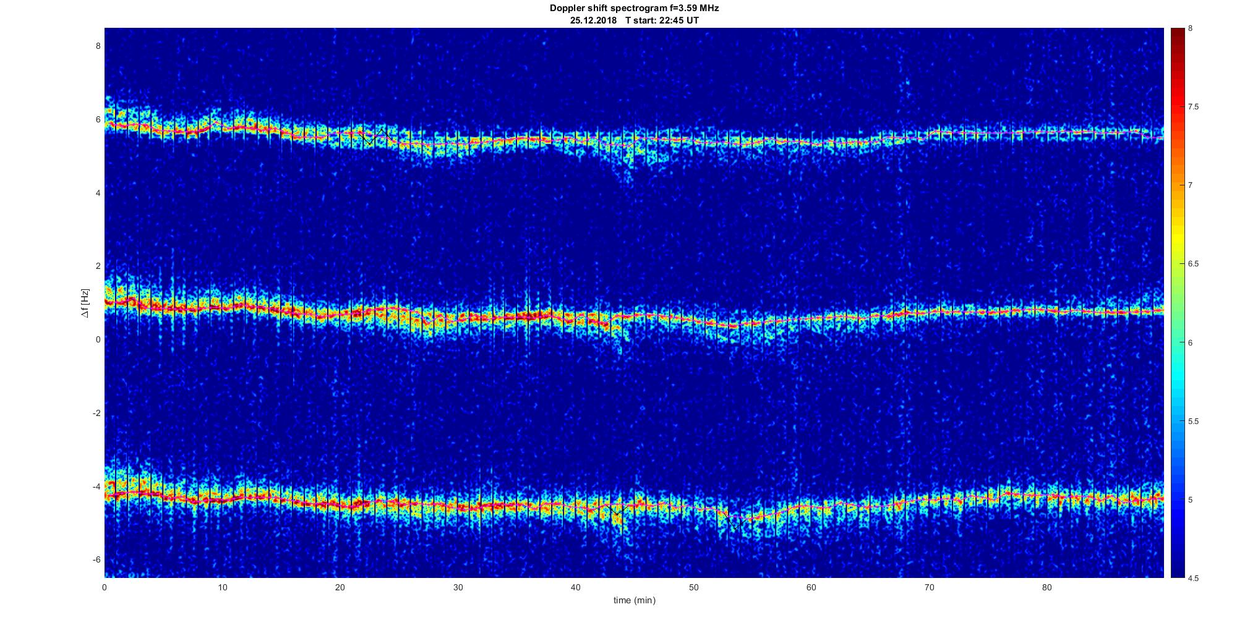Click the colorbar tick label '6'
The height and width of the screenshot is (620, 1237).
(x=1191, y=342)
